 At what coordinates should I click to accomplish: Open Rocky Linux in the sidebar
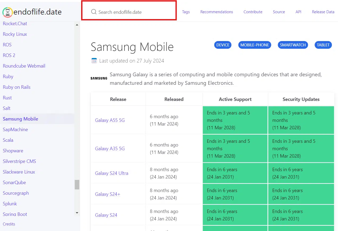[15, 34]
